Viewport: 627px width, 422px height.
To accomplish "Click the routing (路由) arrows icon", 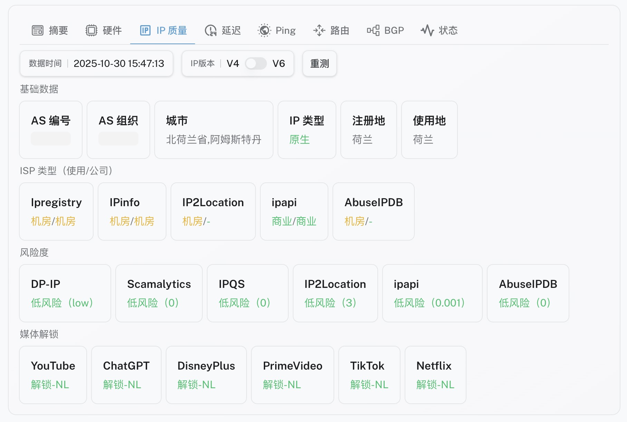I will tap(319, 30).
